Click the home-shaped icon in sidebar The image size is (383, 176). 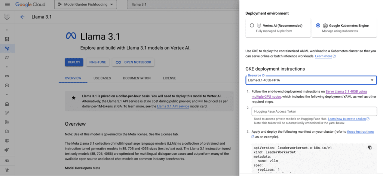[x=7, y=104]
